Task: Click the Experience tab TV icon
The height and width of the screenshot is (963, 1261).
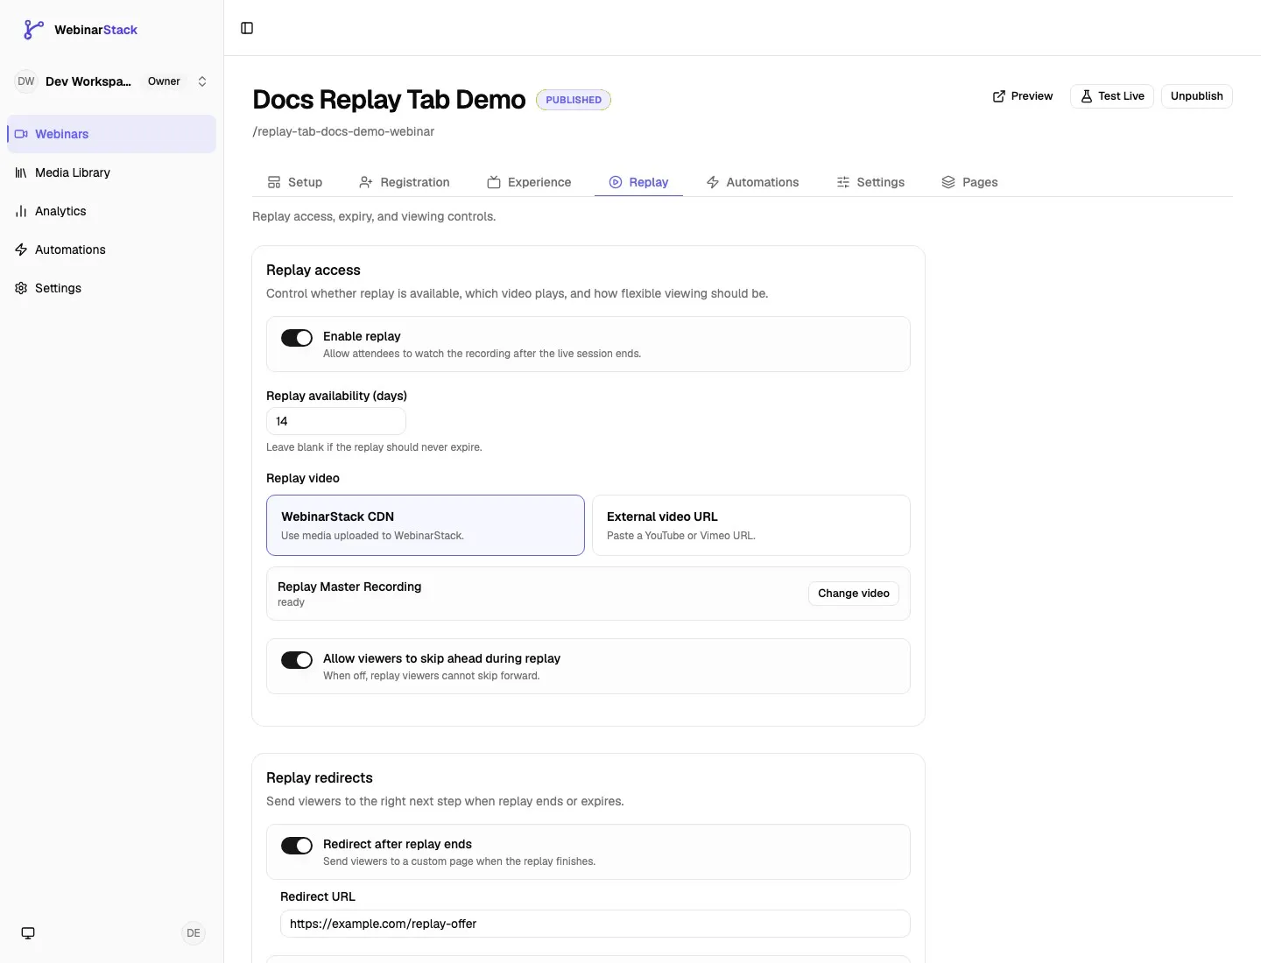Action: (494, 182)
